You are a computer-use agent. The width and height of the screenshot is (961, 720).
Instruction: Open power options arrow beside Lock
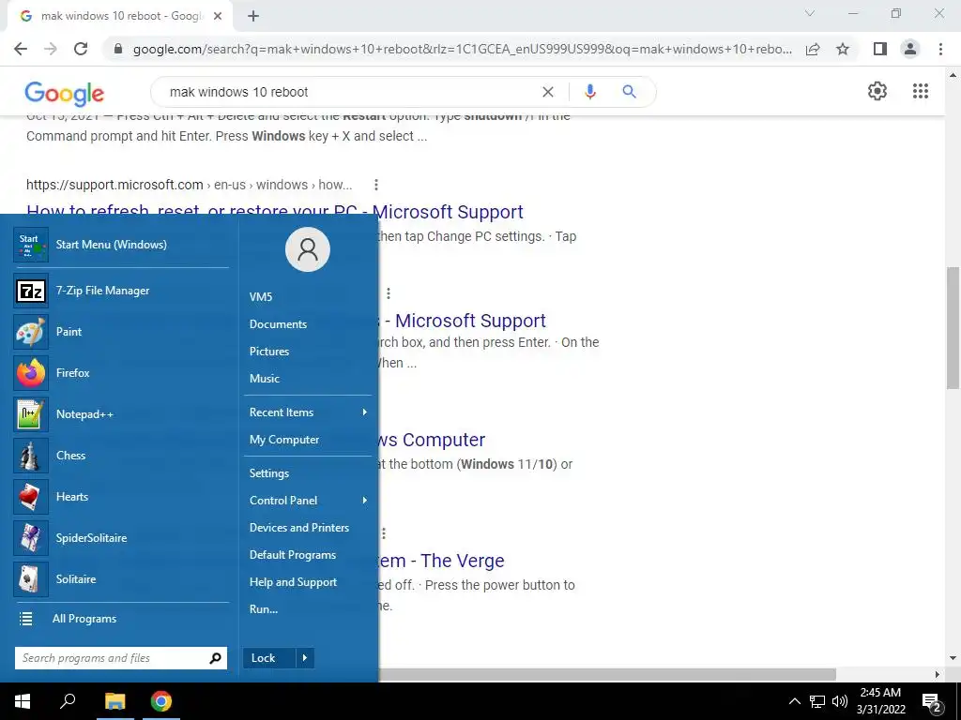305,658
